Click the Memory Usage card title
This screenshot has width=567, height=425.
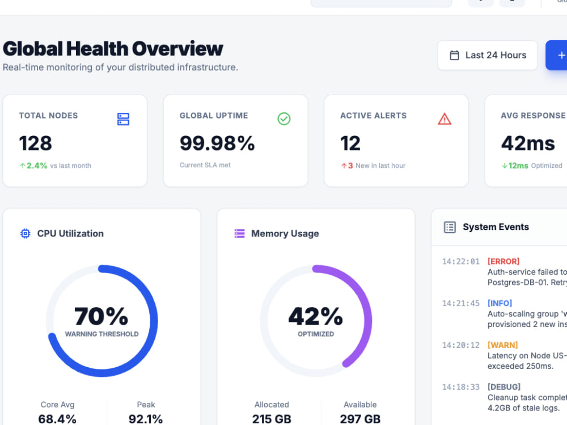coord(285,233)
